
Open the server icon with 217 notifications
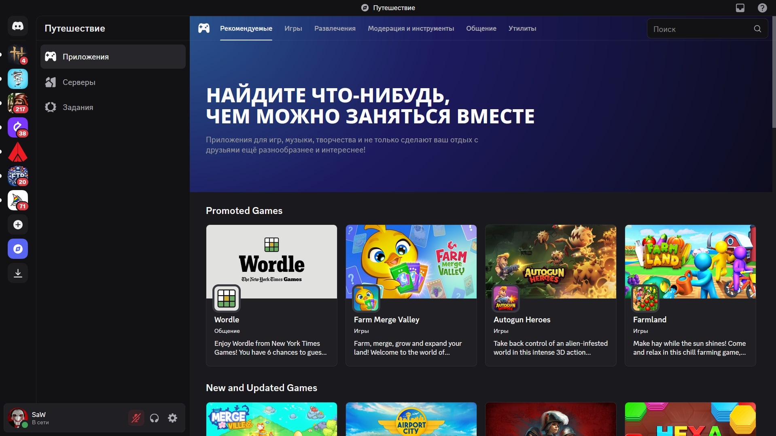tap(18, 103)
